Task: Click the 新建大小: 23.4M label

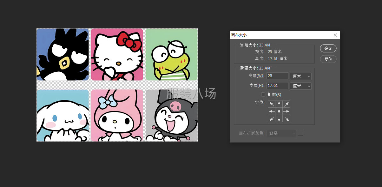Action: 255,68
